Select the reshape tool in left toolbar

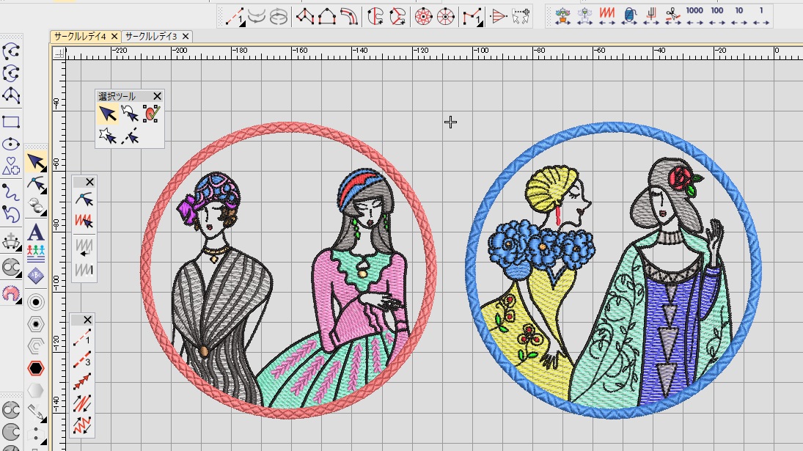point(36,184)
